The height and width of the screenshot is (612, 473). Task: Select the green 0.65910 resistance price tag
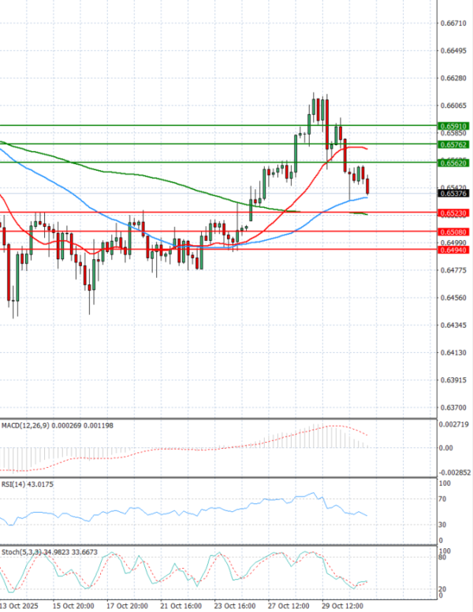tap(453, 126)
